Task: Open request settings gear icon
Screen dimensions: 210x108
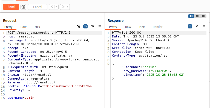Action: point(24,7)
